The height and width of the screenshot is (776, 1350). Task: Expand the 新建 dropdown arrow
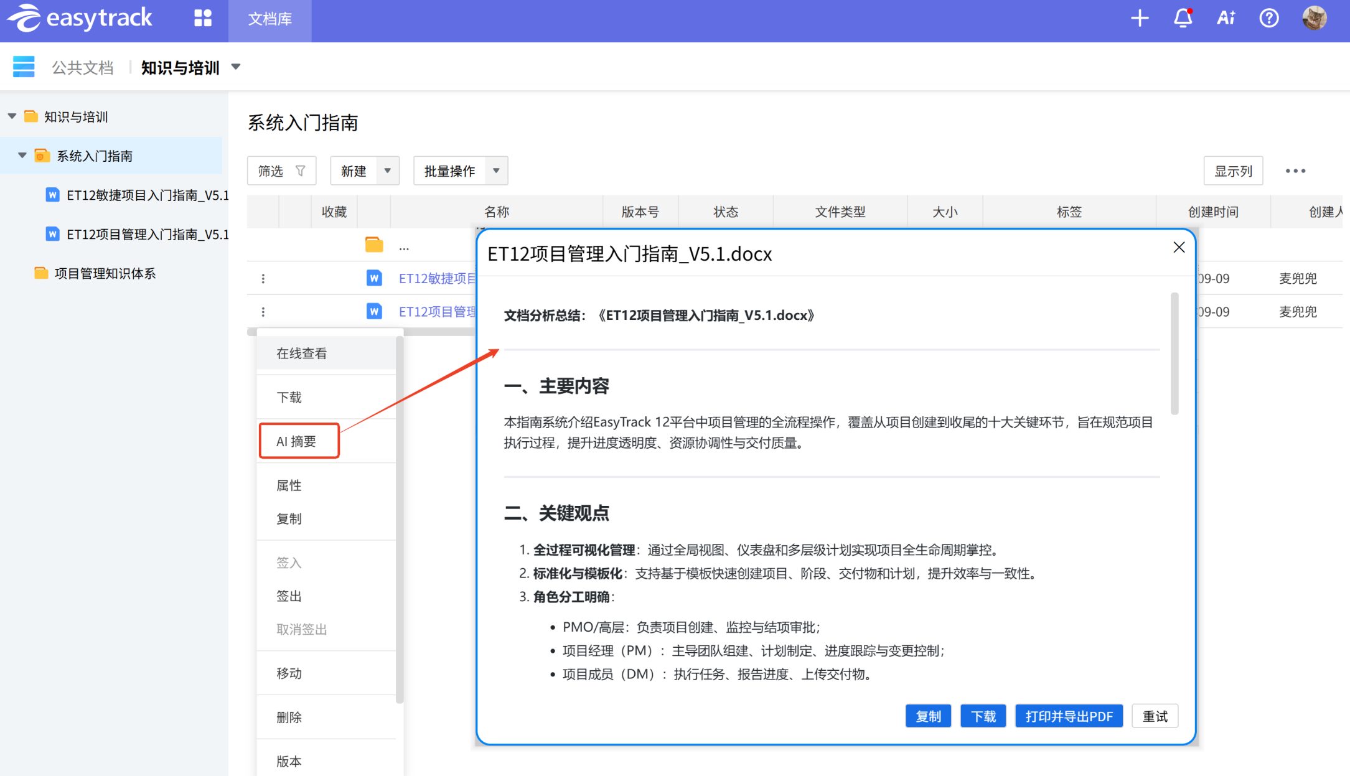click(387, 171)
